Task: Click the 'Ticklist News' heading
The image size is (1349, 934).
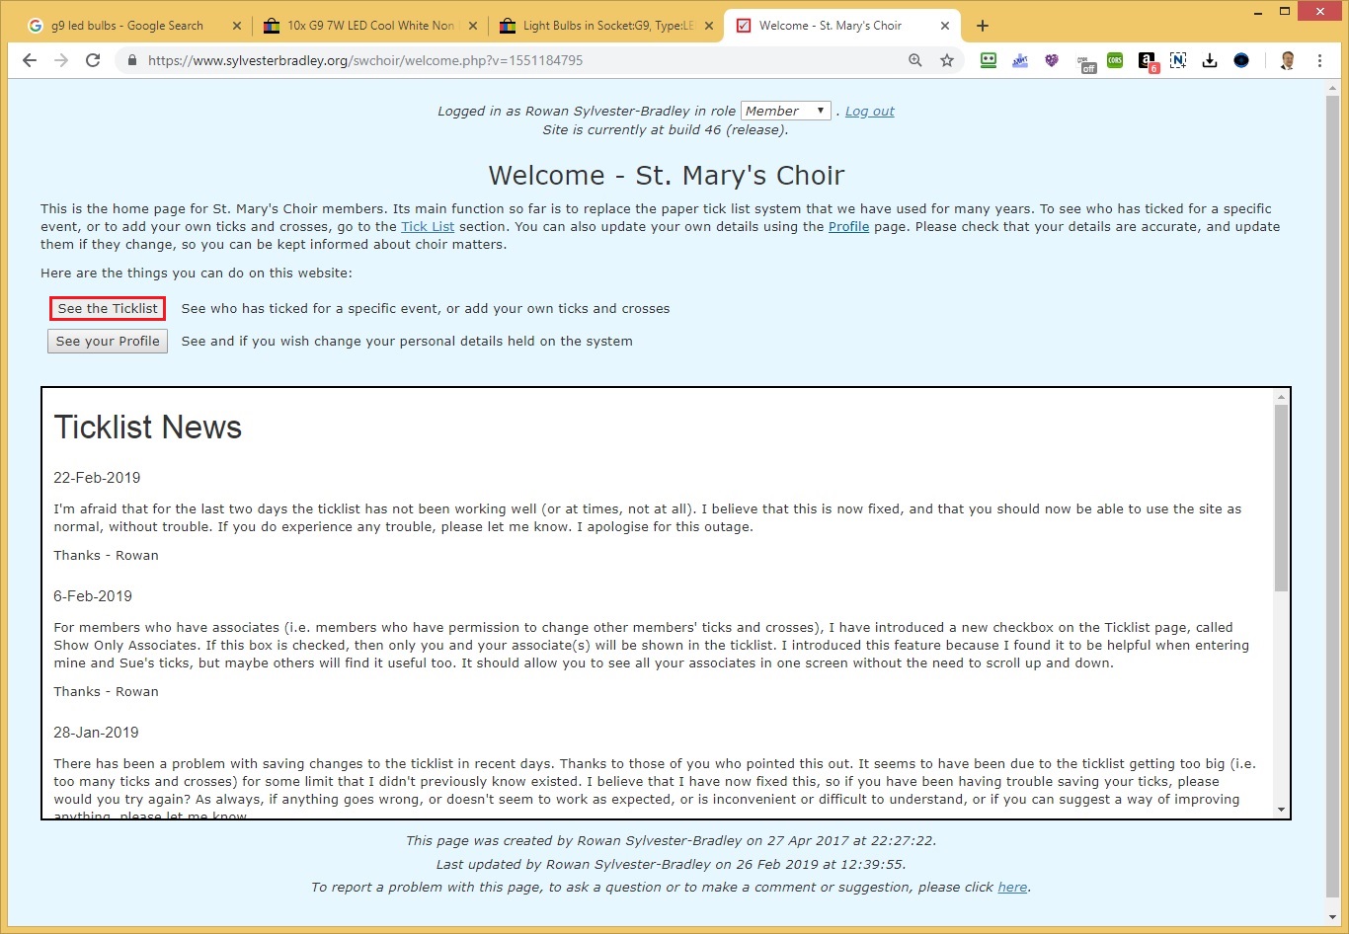Action: 148,428
